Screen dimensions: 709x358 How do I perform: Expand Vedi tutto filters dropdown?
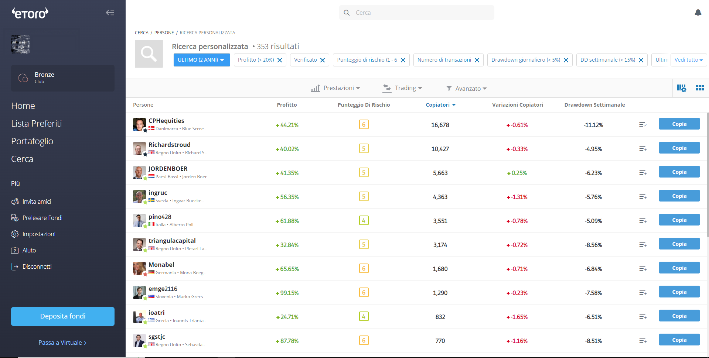689,60
